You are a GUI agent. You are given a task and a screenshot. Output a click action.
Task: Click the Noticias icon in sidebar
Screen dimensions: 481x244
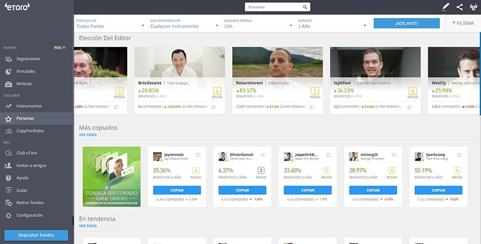pyautogui.click(x=8, y=84)
